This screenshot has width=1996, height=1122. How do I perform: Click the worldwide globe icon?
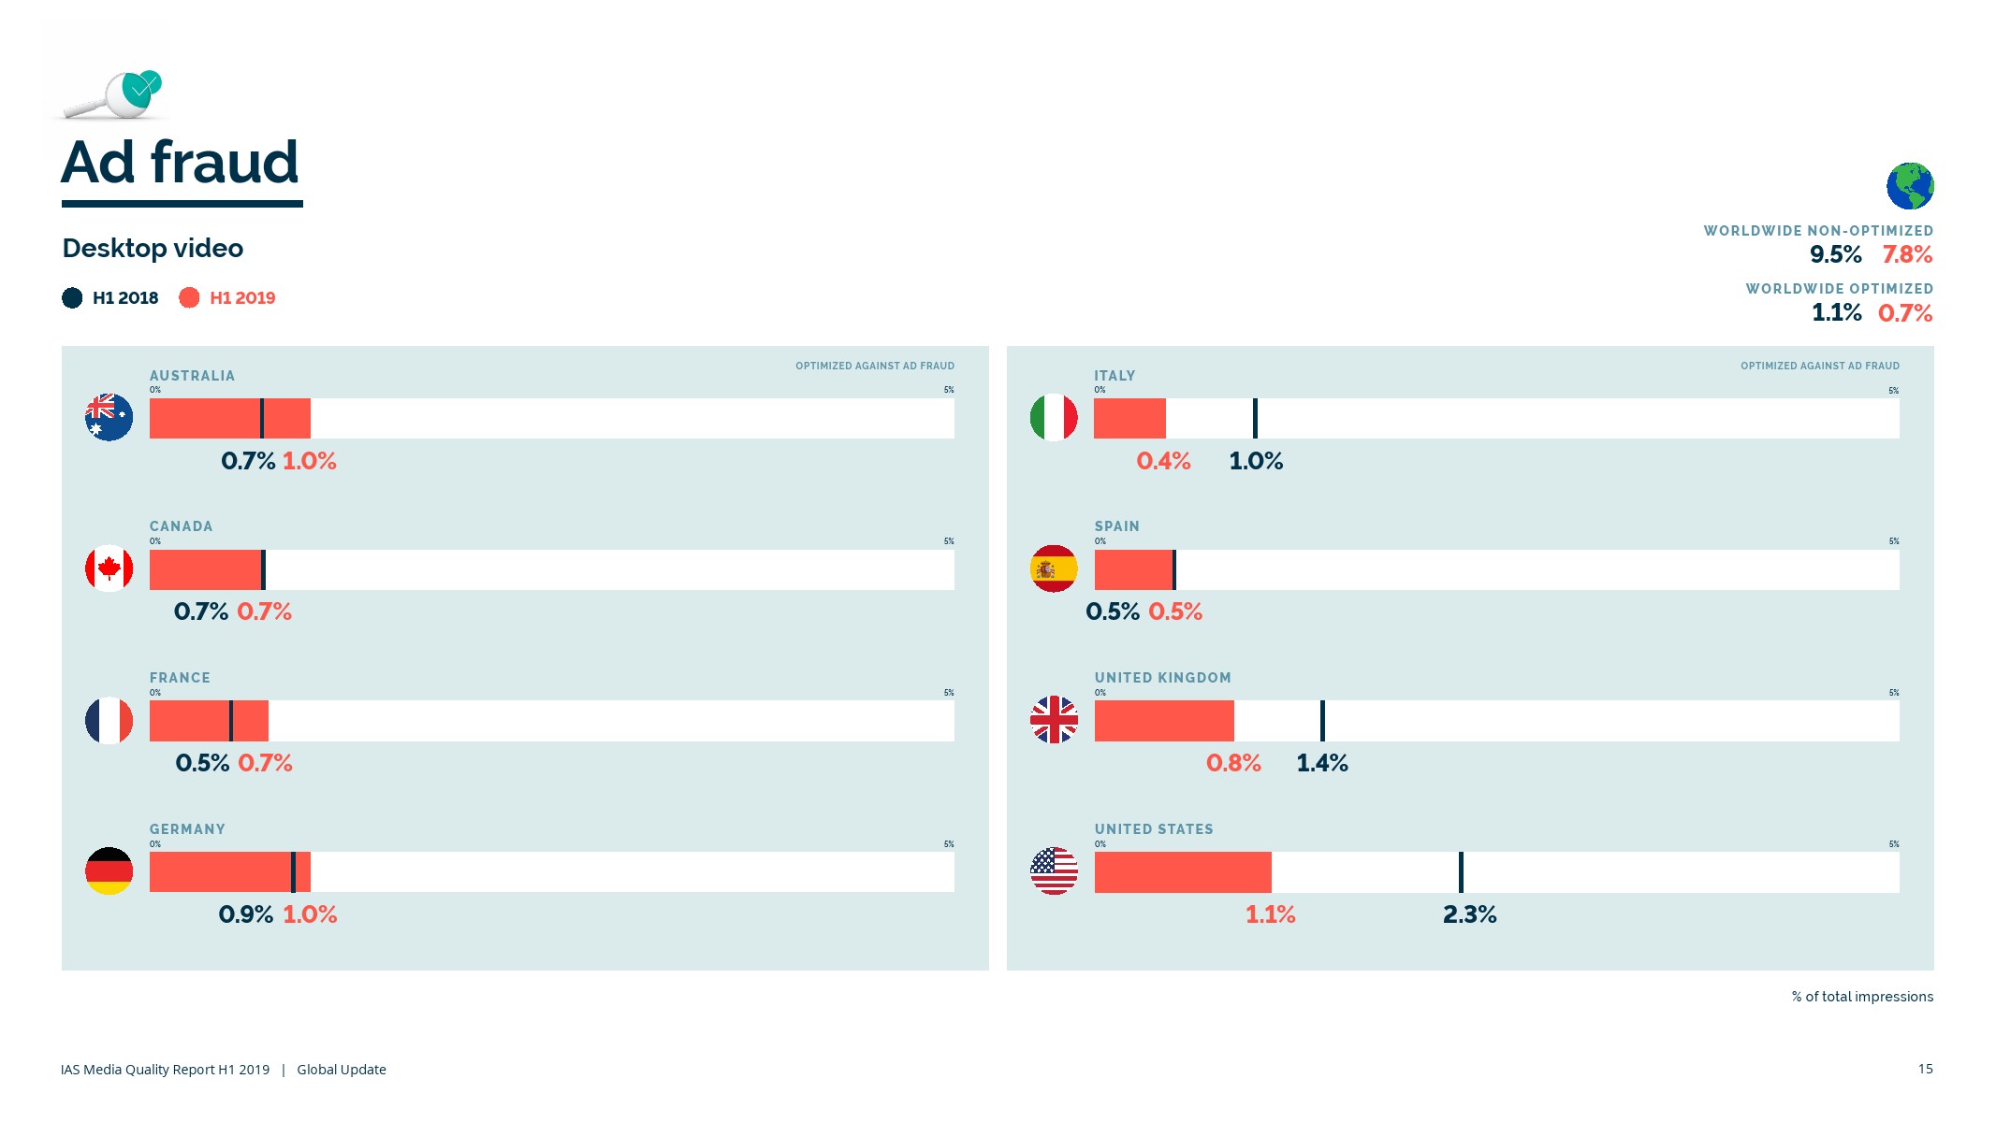1909,186
